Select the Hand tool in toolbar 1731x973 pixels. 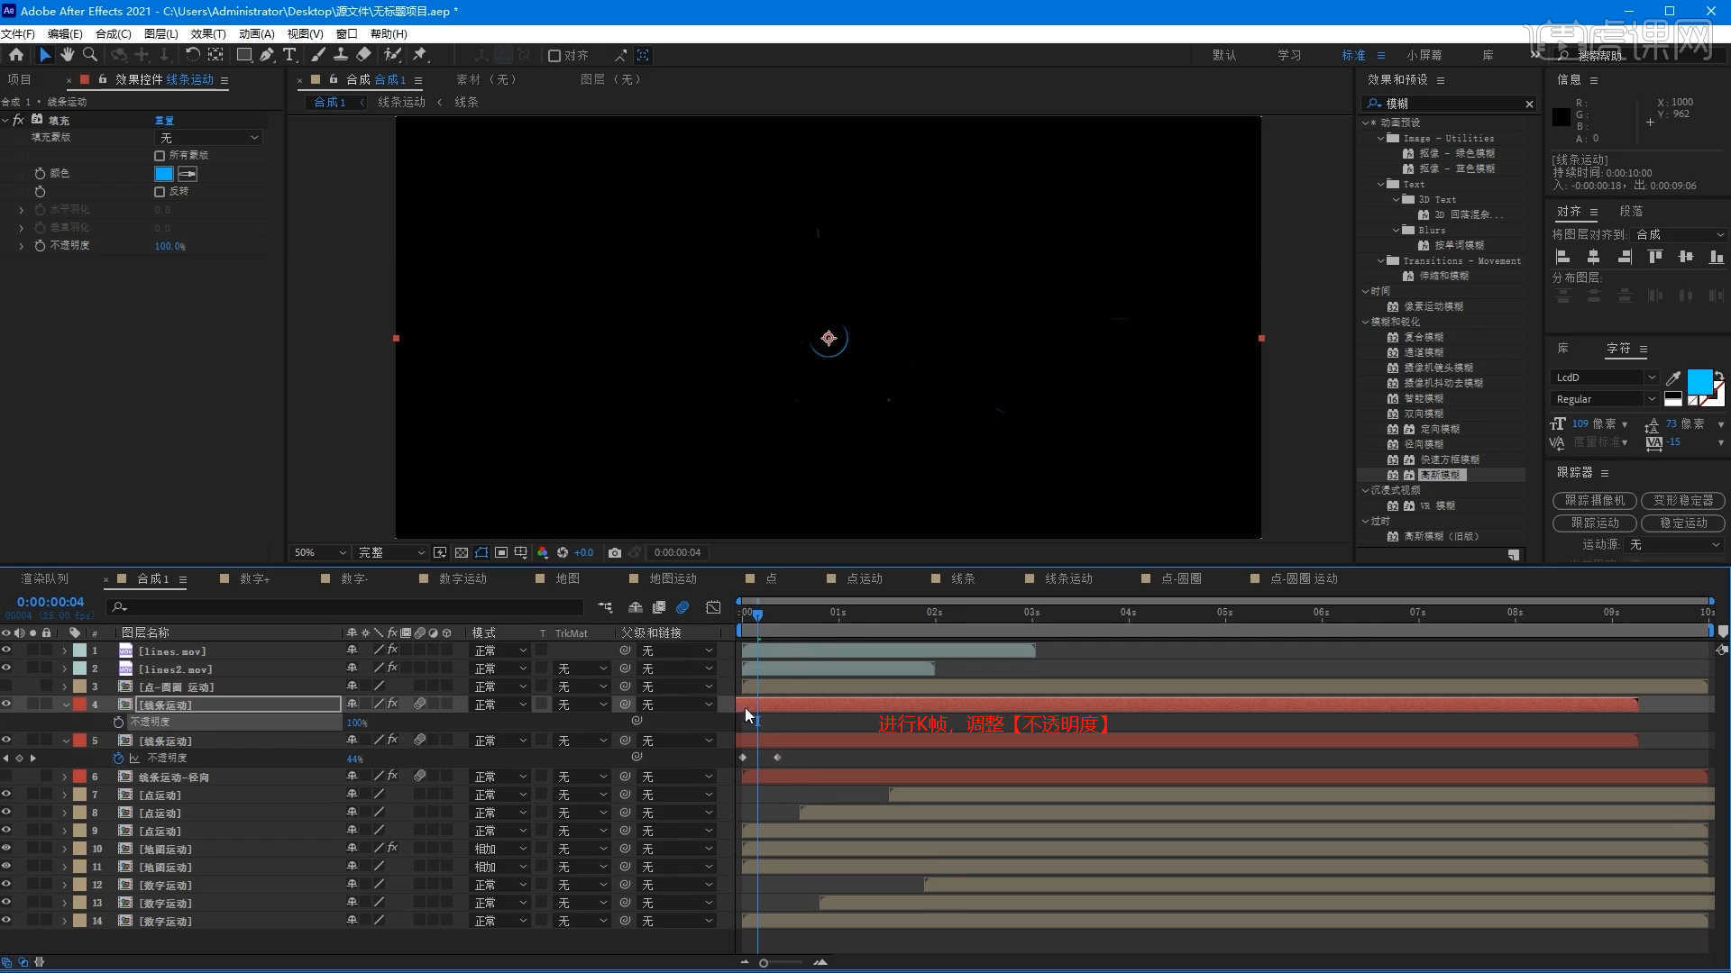click(67, 55)
